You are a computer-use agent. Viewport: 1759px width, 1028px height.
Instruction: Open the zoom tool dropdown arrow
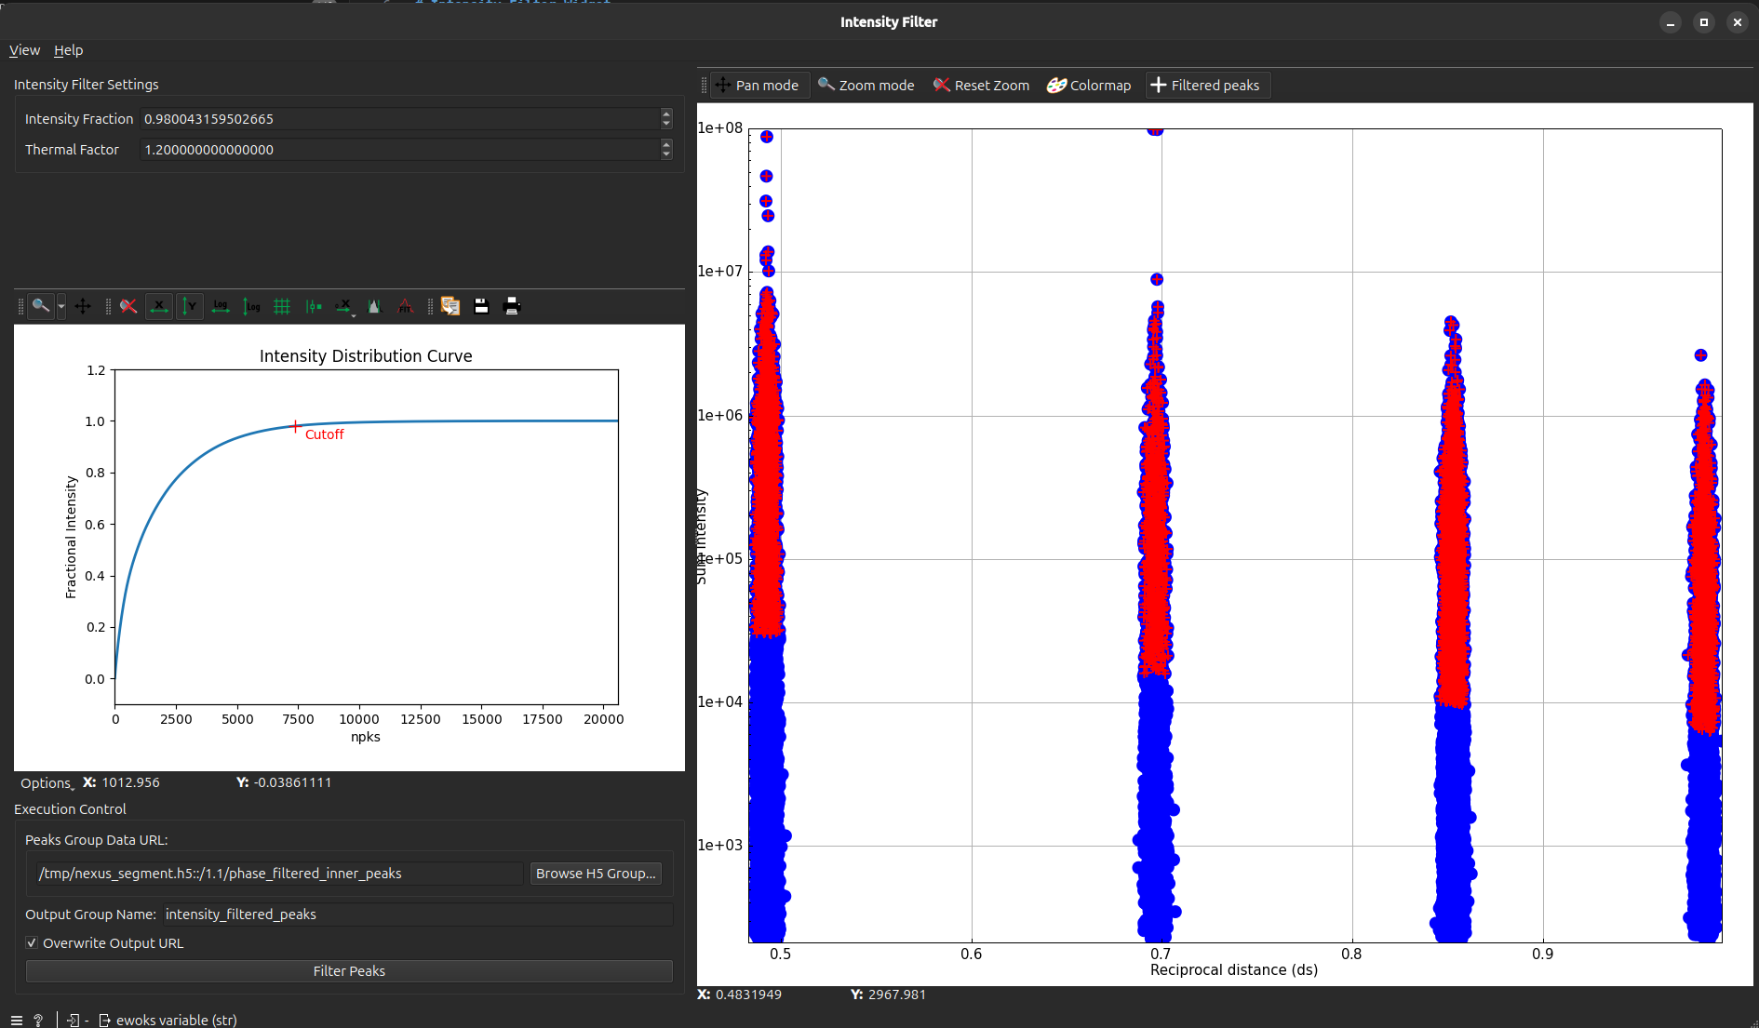point(61,306)
